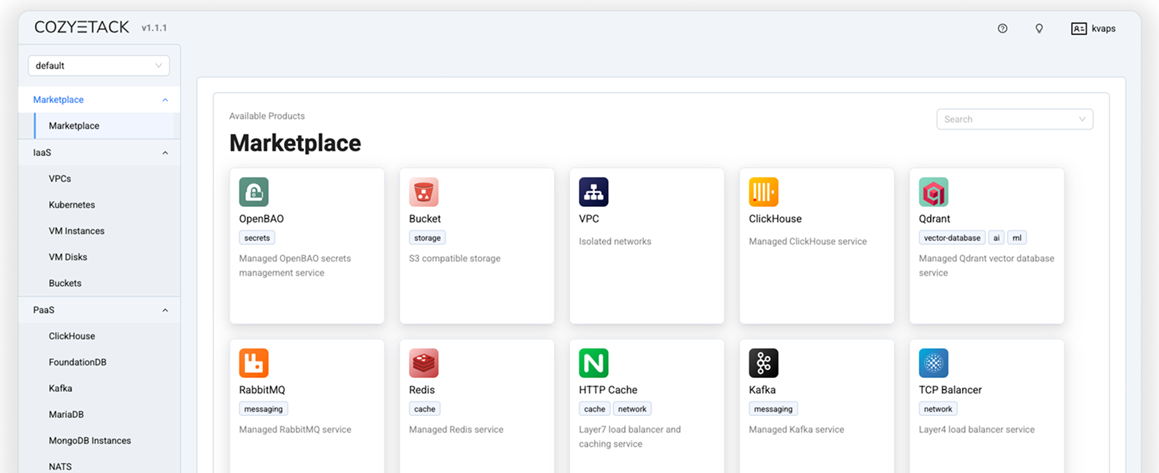Collapse the PaaS section chevron

[x=165, y=311]
